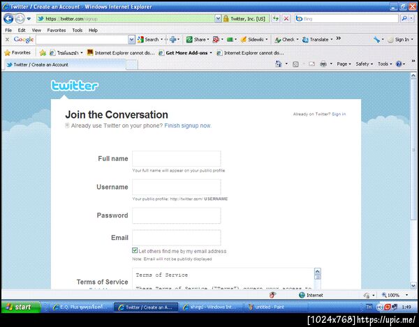Expand Get More Add-ons dropdown
This screenshot has width=419, height=327.
tap(211, 53)
